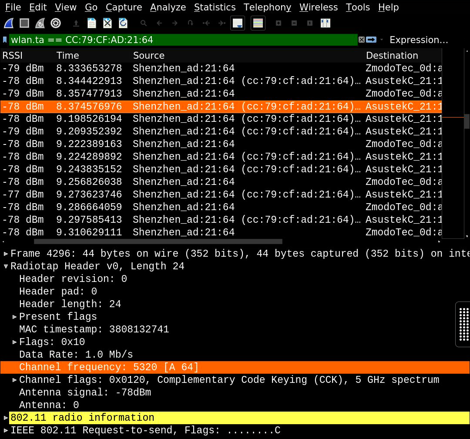470x439 pixels.
Task: Click the Expression... button
Action: tap(419, 40)
